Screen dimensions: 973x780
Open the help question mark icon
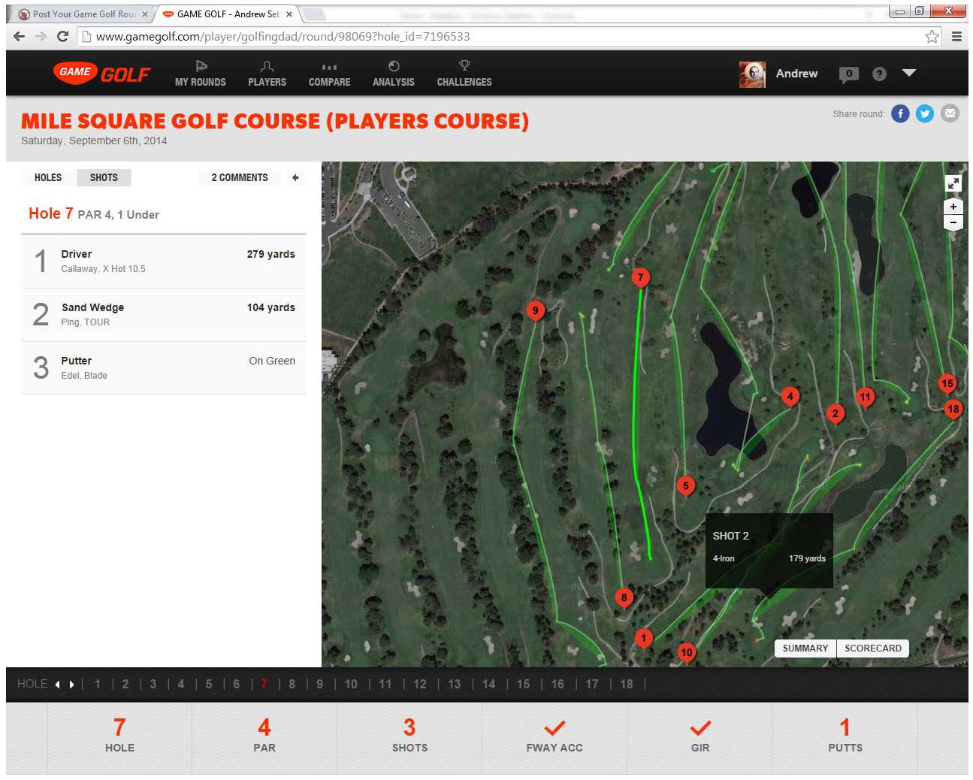[x=879, y=74]
